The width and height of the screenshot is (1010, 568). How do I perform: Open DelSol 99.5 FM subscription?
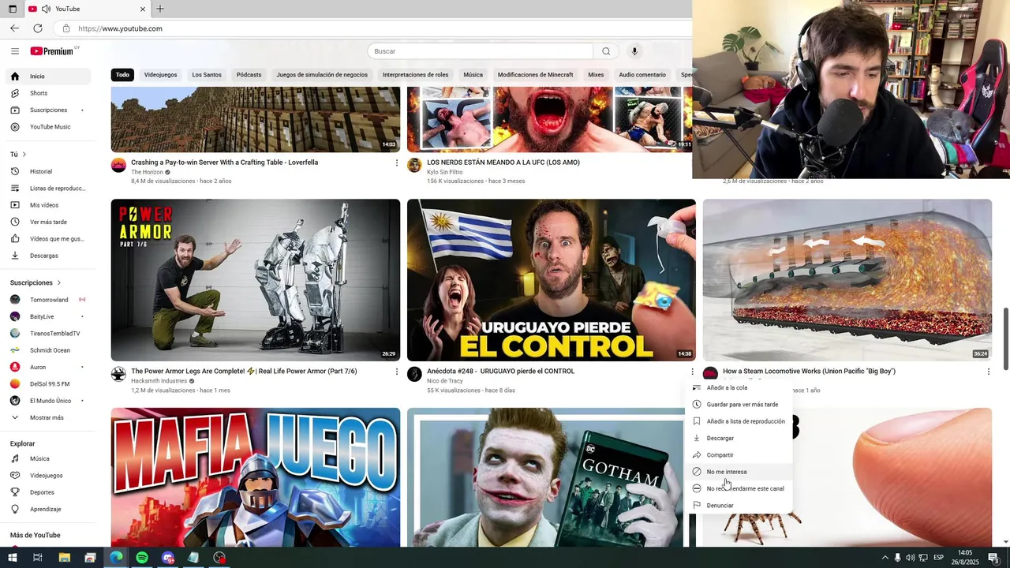[x=48, y=384]
